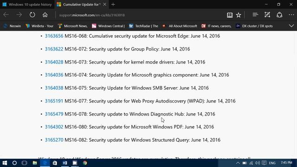The height and width of the screenshot is (167, 297).
Task: Open Neowin favorite
Action: pyautogui.click(x=13, y=26)
